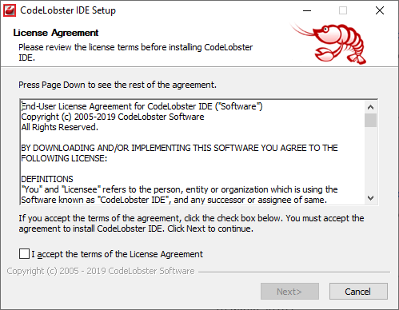Minimize the CodeLobster IDE Setup window

pyautogui.click(x=307, y=10)
